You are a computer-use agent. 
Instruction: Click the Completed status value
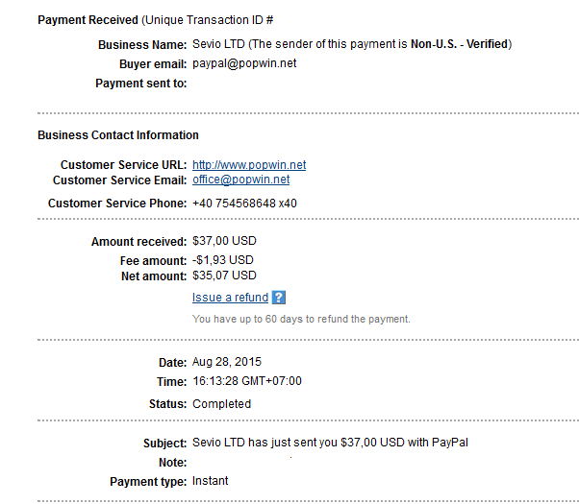(221, 404)
